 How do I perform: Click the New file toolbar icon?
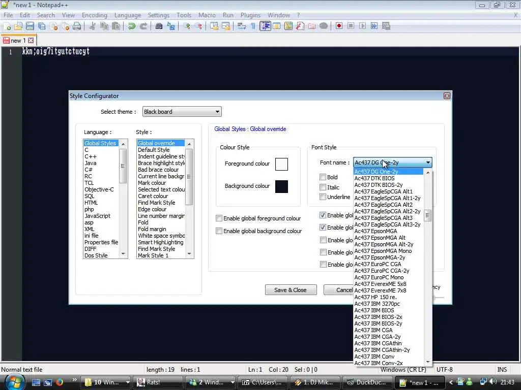pyautogui.click(x=7, y=26)
